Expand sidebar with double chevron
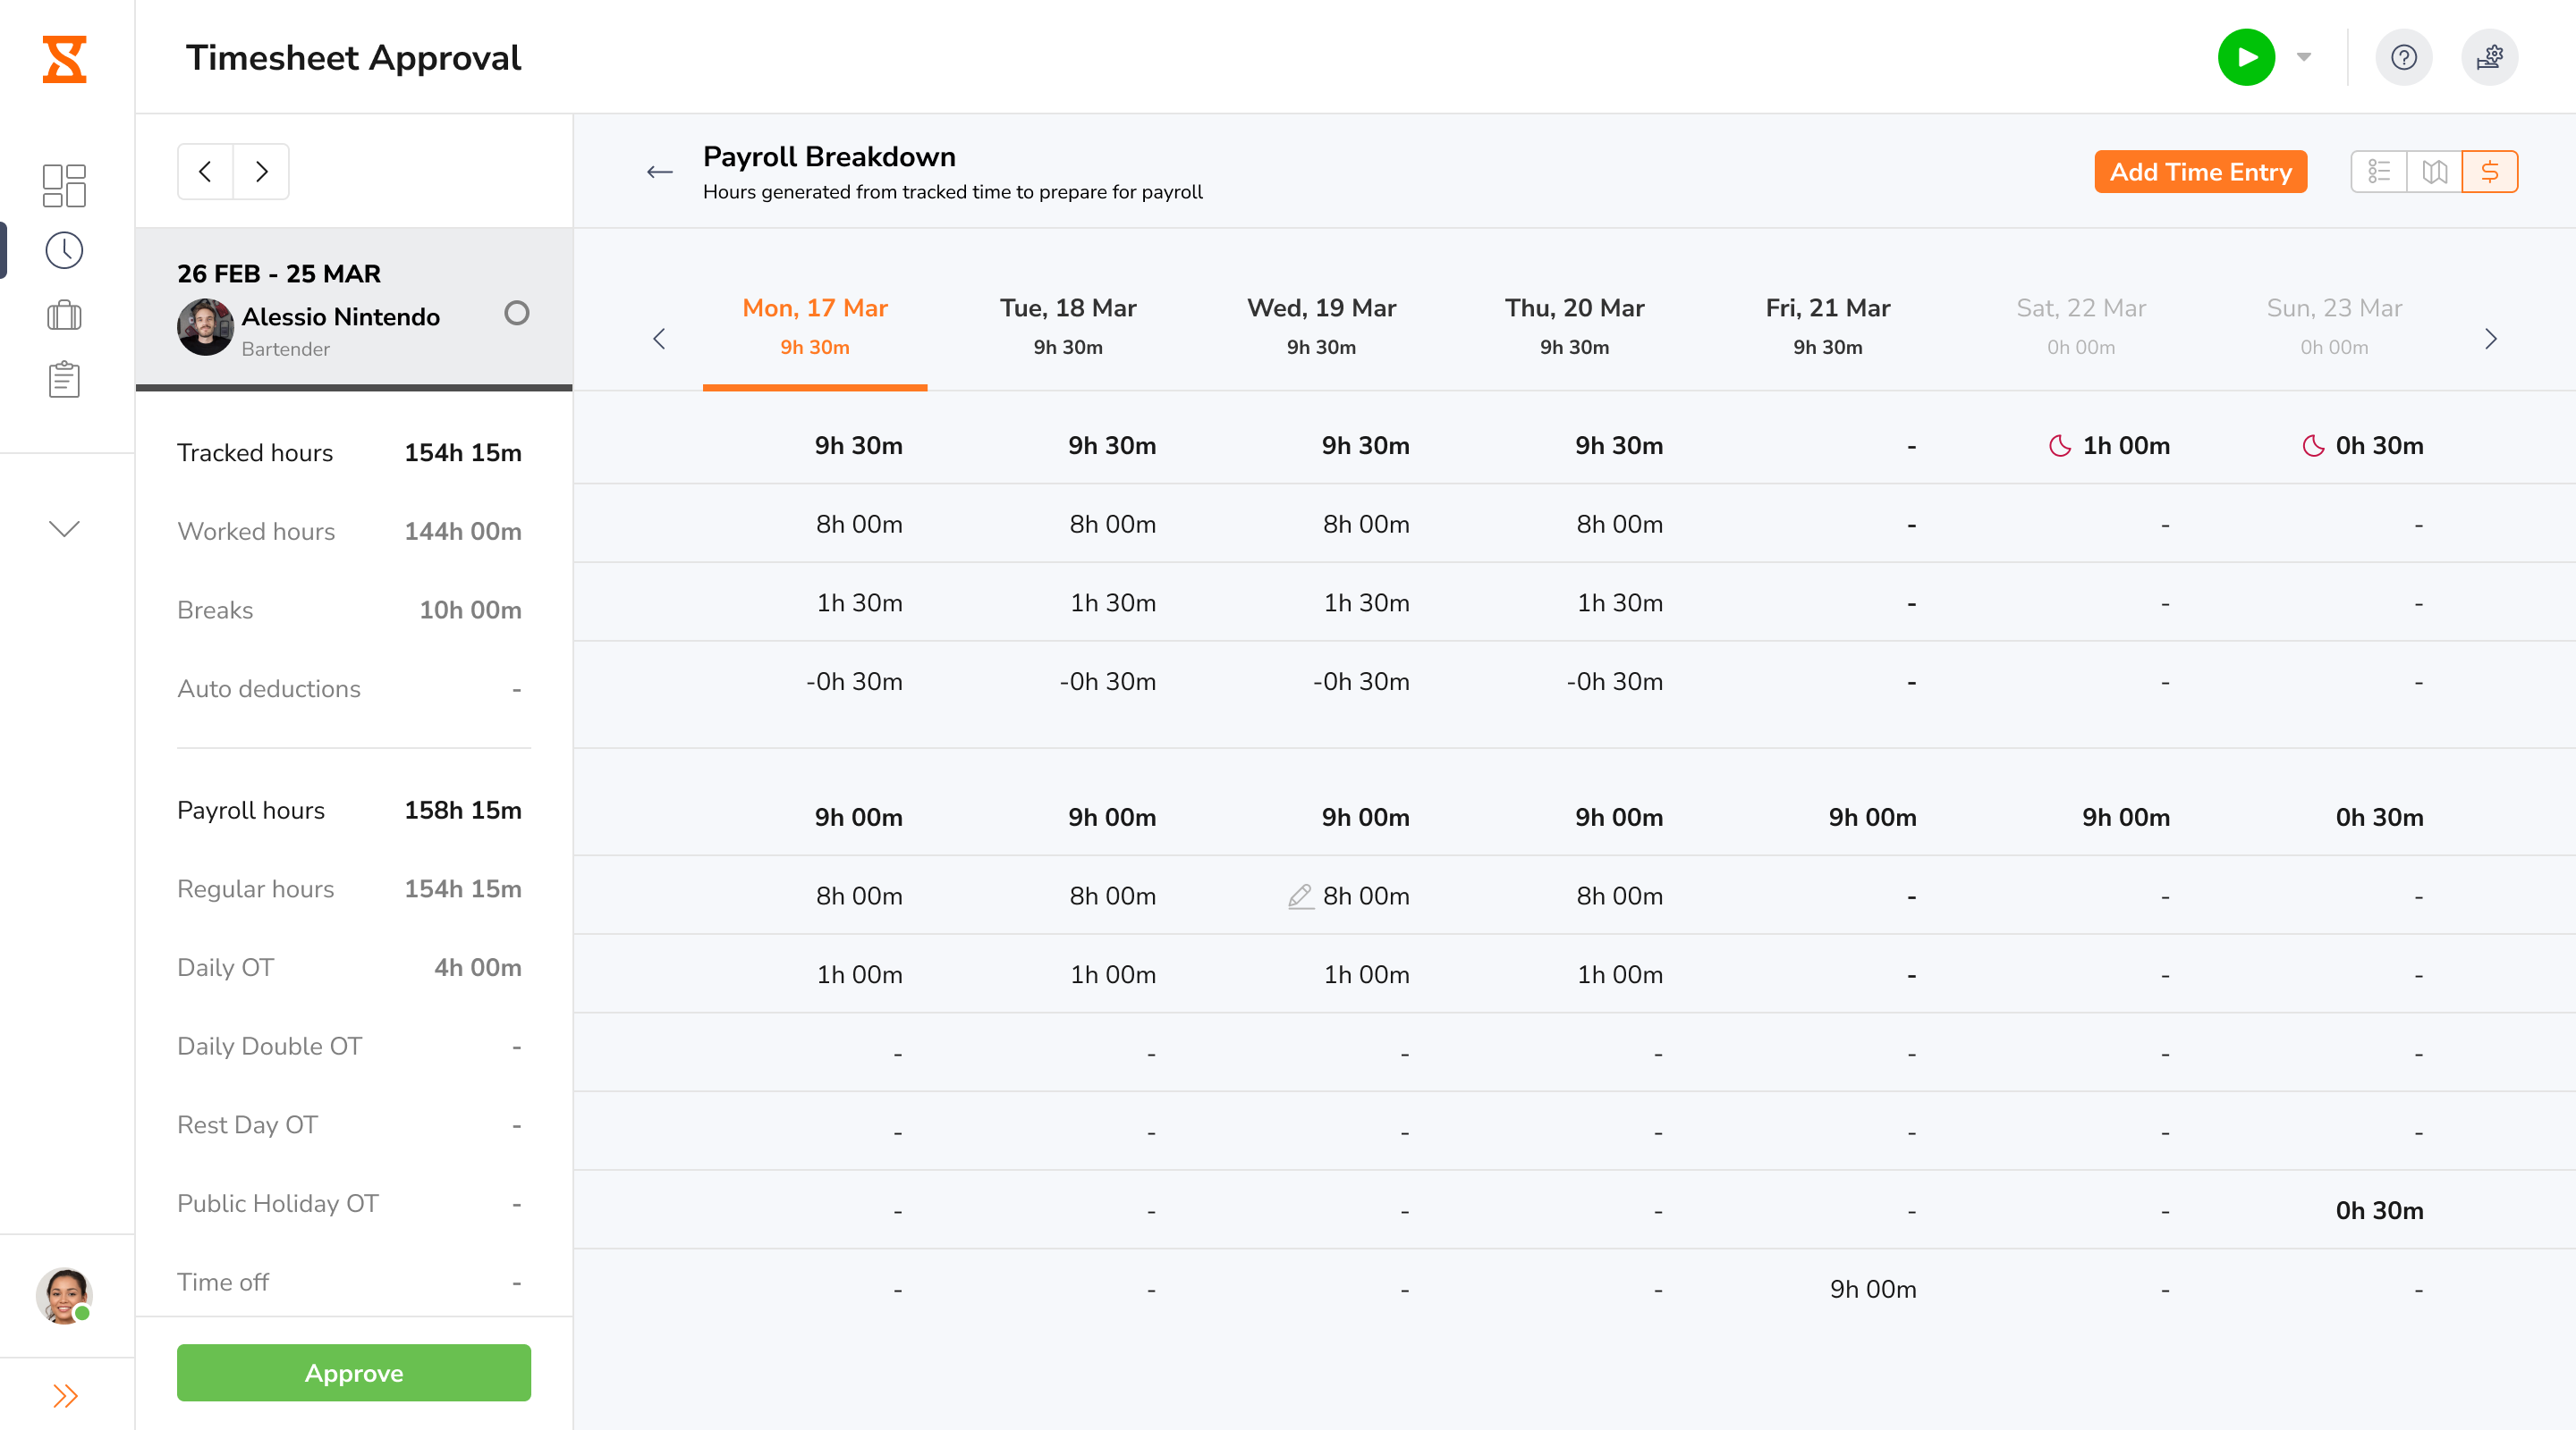 point(64,1396)
